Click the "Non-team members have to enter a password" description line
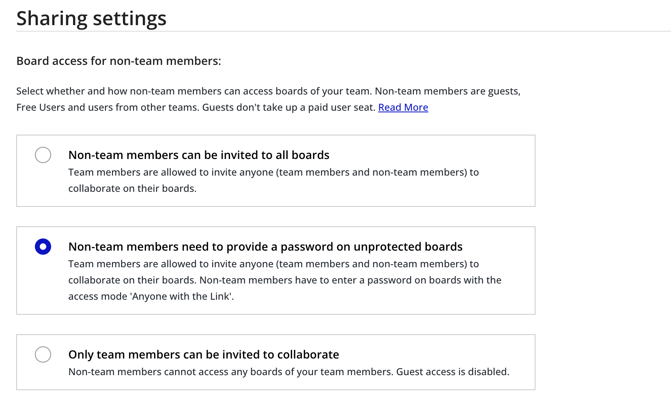Viewport: 671px width, 408px height. coord(351,280)
